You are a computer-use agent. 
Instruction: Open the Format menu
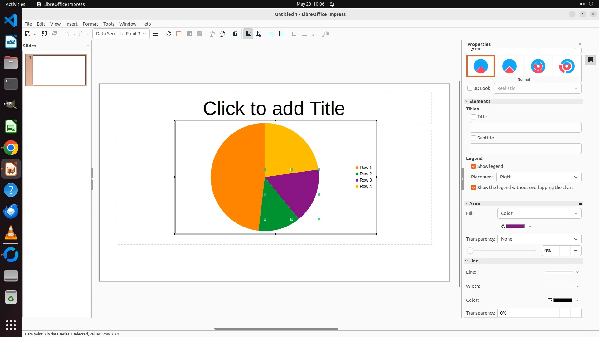tap(90, 24)
